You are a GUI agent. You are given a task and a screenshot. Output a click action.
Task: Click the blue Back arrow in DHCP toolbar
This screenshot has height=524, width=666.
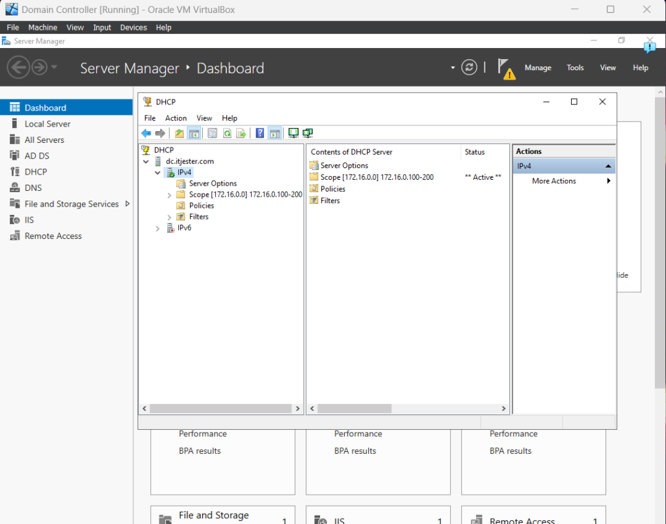[146, 133]
